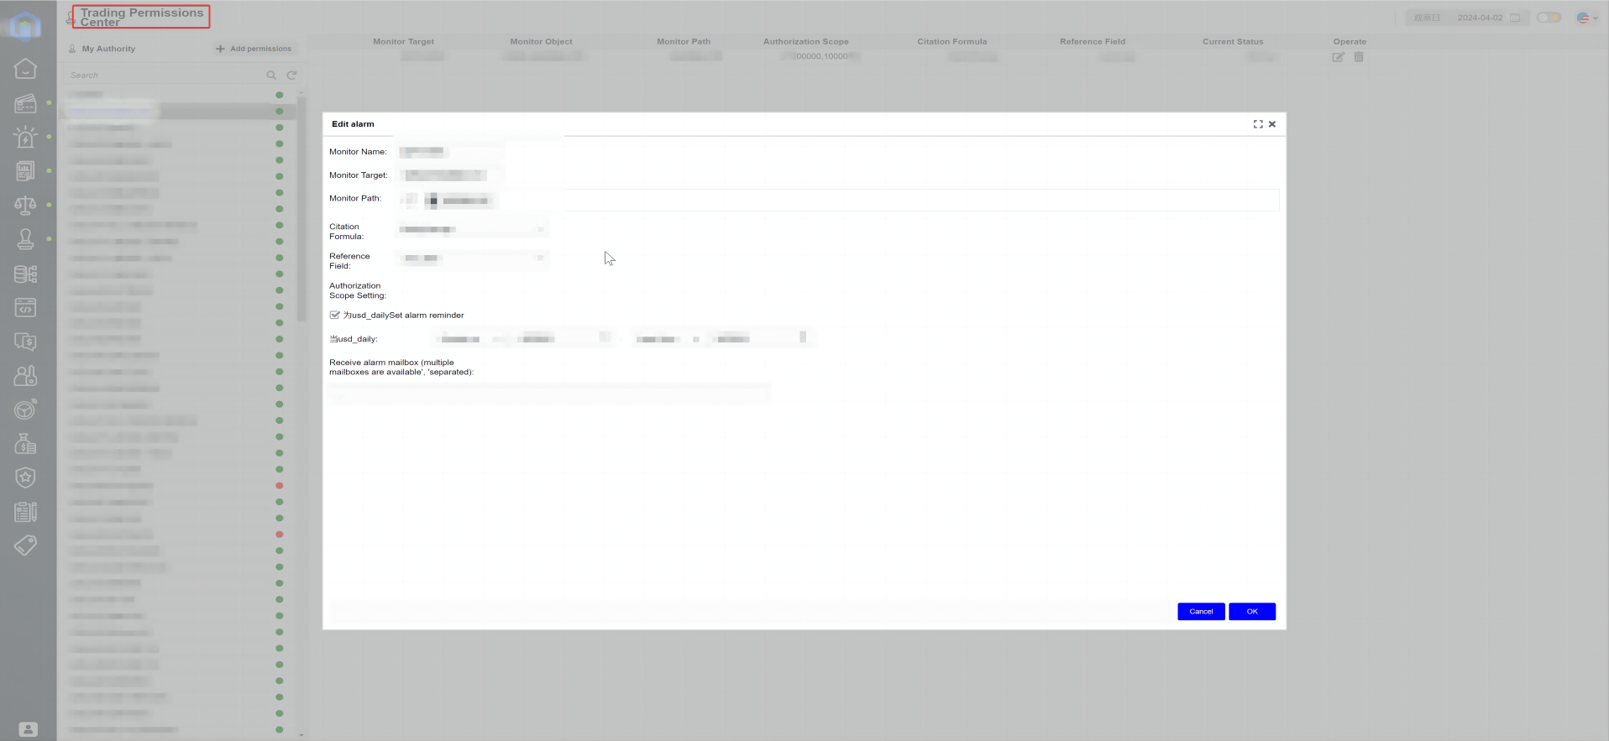This screenshot has width=1609, height=741.
Task: Open the credit card icon in sidebar
Action: pos(26,103)
